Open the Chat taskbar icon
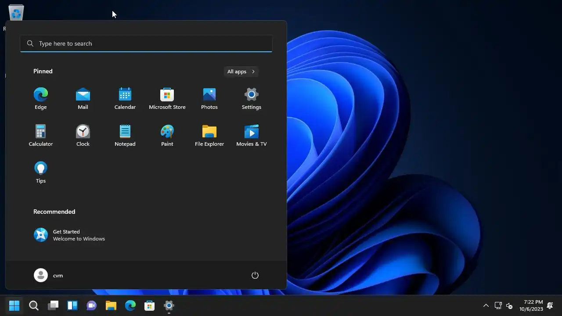Viewport: 562px width, 316px height. tap(92, 305)
